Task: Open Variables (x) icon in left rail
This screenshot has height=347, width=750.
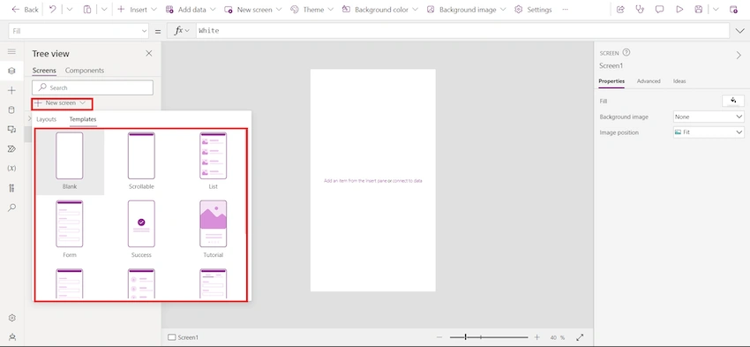Action: point(12,169)
